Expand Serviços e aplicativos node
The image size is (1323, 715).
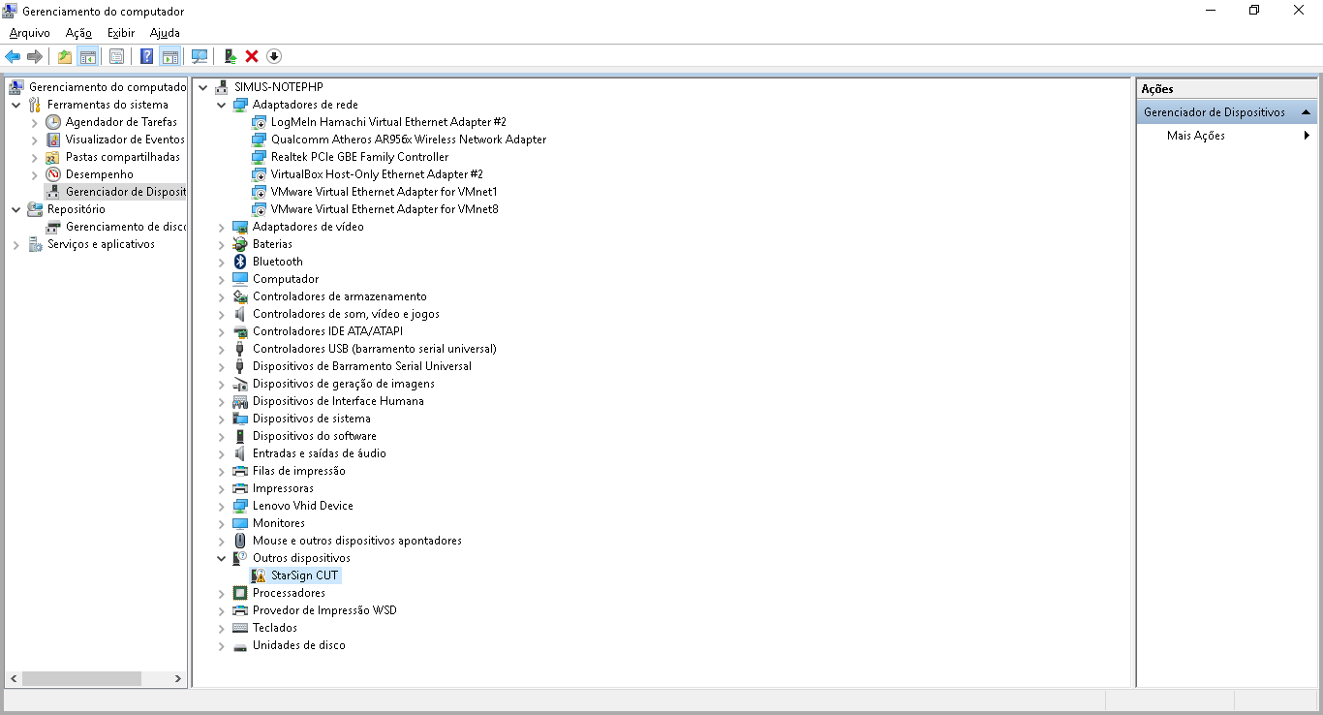16,244
